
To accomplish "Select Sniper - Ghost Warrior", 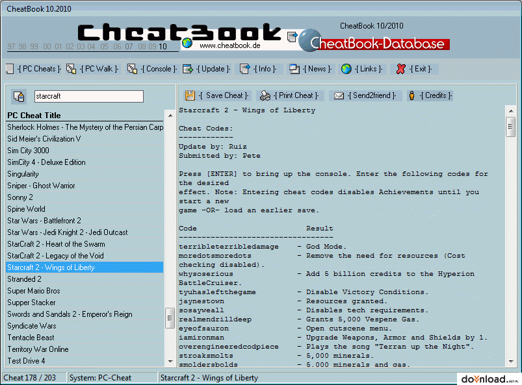I will [85, 186].
